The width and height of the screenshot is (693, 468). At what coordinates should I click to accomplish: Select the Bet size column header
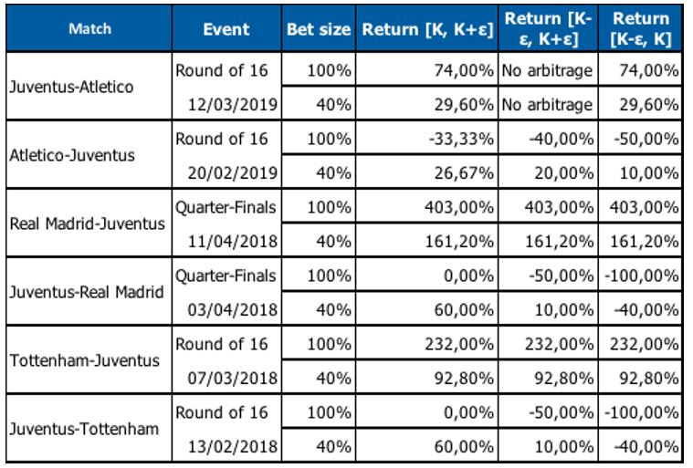coord(319,28)
